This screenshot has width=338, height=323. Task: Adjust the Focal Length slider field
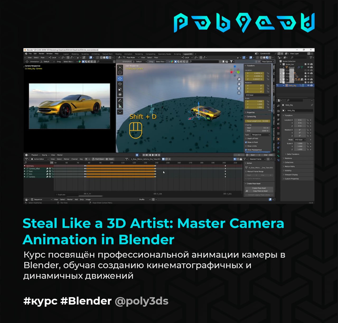pos(257,121)
